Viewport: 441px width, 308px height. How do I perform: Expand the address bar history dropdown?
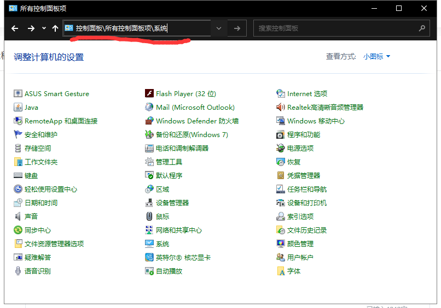click(219, 28)
